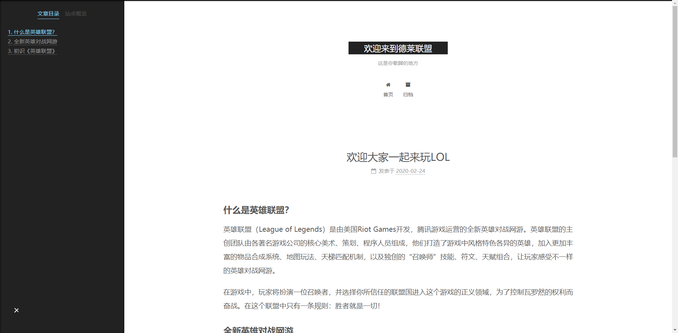Jump to section 3. 初识《英雄联盟》

32,51
